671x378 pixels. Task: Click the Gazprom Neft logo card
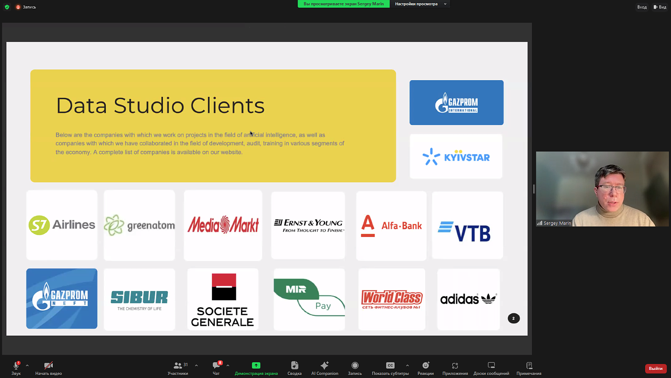tap(62, 299)
